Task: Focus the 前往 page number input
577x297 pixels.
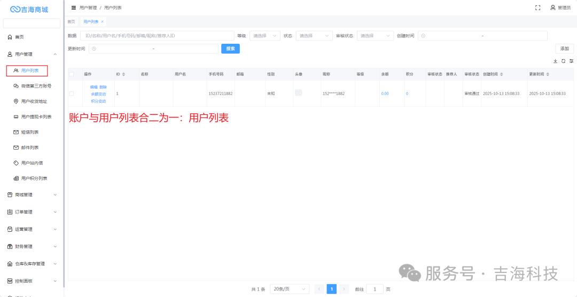Action: 375,290
